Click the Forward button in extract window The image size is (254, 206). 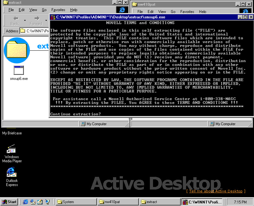[x=36, y=21]
